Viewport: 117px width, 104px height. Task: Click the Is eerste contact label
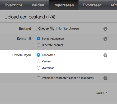52,45
